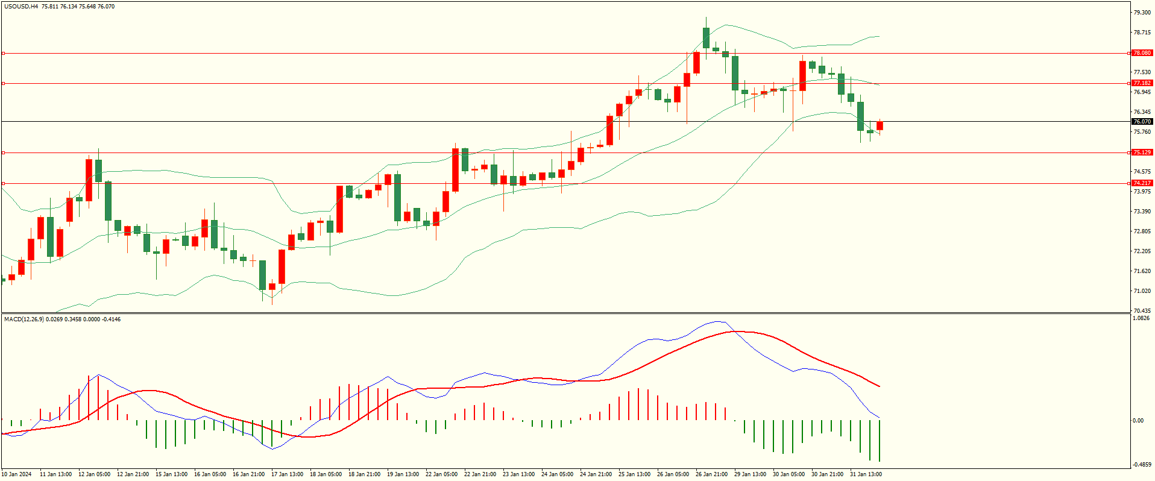Click the 30 Jan 21:00 time axis label

click(x=828, y=474)
